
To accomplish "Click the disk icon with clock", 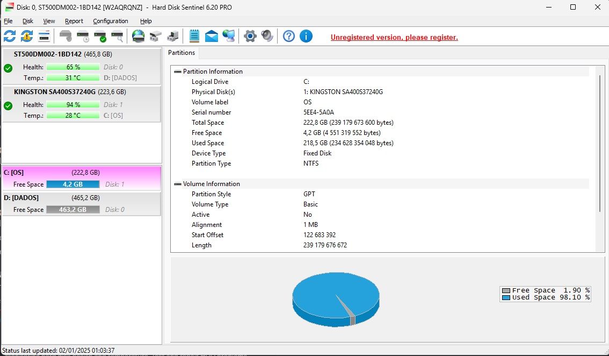I will click(x=83, y=36).
